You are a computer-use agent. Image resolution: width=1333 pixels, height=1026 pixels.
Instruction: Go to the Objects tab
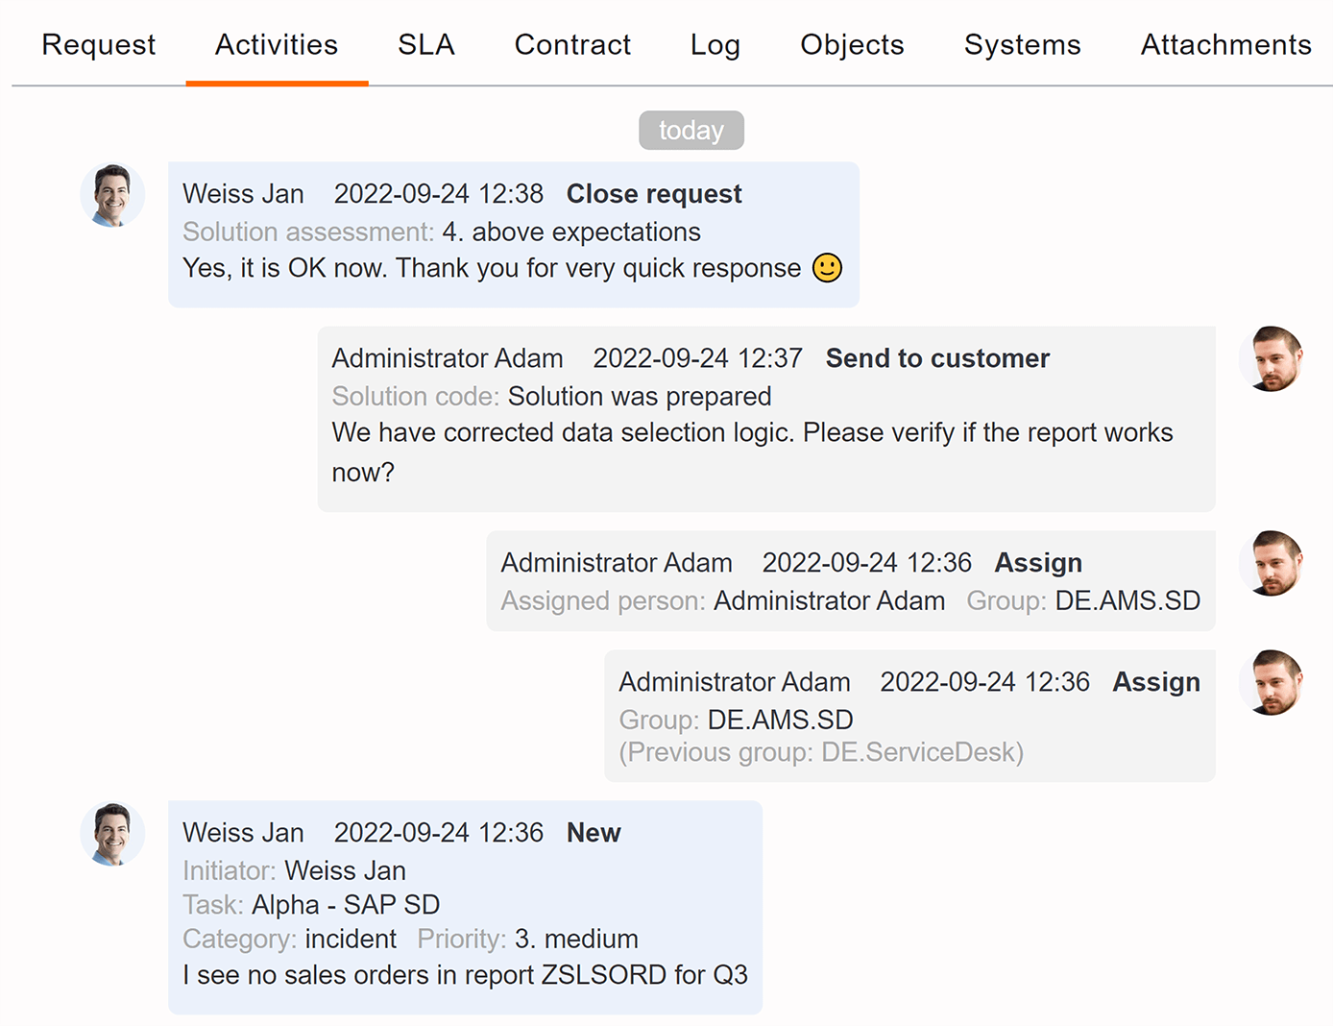pyautogui.click(x=852, y=44)
